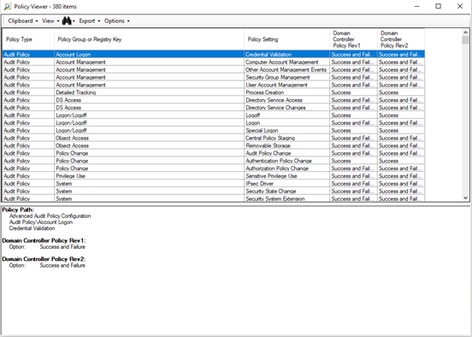
Task: Select the Central Policy Staging cell
Action: pos(286,138)
